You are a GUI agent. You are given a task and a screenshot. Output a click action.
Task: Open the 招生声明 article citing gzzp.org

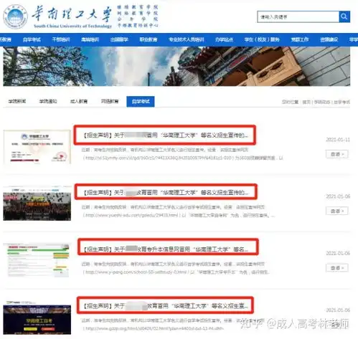pyautogui.click(x=166, y=306)
